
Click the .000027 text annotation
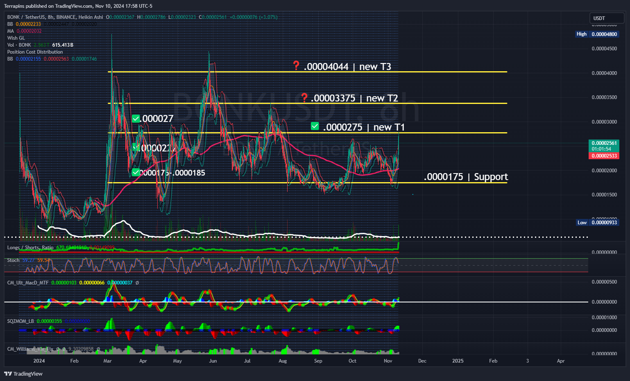[157, 119]
